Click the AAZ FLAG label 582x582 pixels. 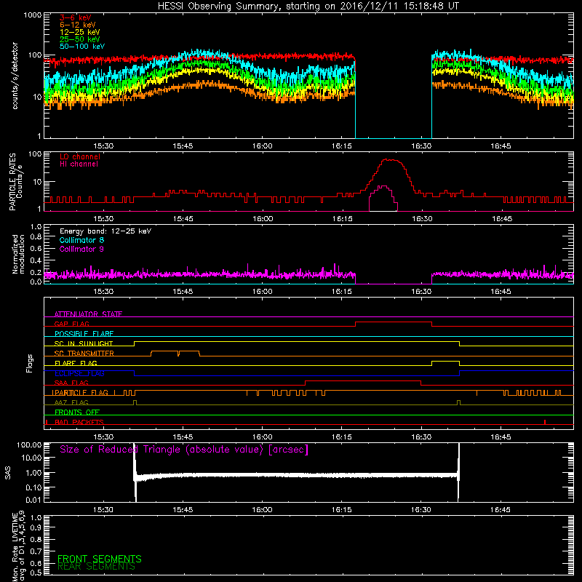click(71, 402)
